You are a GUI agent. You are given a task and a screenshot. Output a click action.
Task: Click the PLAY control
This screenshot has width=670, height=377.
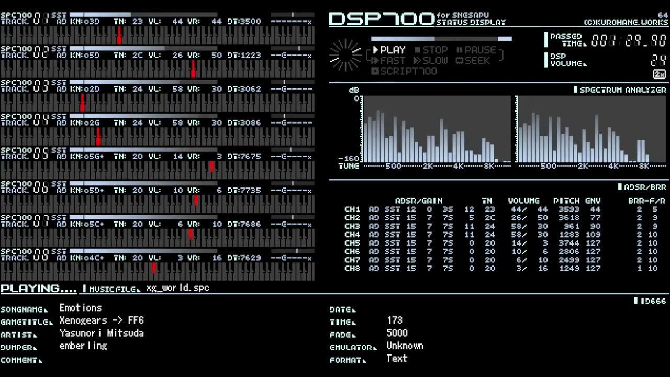[x=389, y=50]
